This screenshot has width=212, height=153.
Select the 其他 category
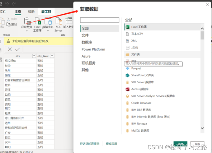85,70
